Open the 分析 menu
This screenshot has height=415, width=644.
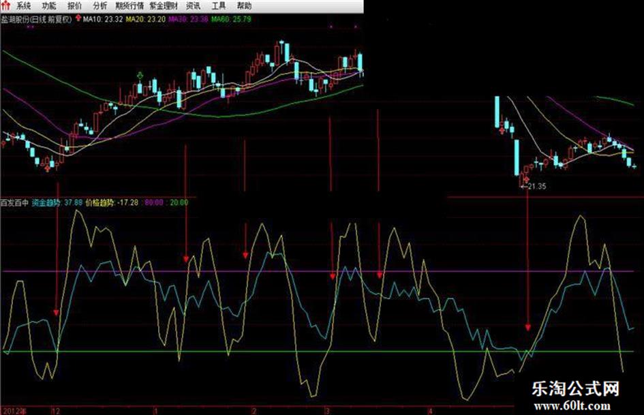99,5
